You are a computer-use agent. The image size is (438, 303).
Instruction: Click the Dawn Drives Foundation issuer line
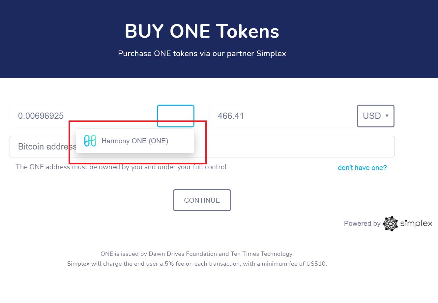point(197,254)
